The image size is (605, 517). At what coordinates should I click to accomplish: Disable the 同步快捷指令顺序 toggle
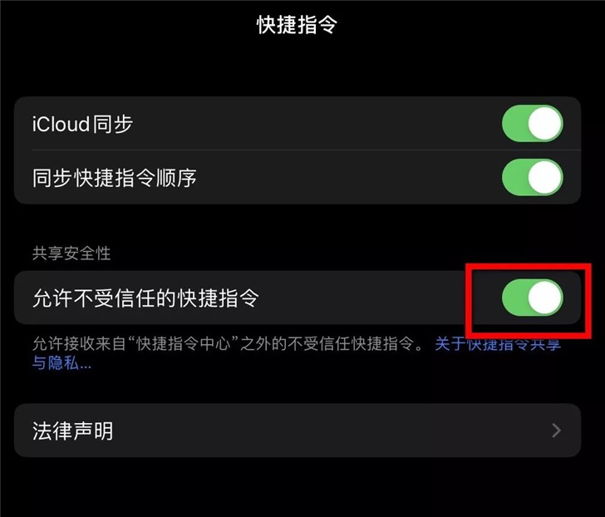tap(533, 178)
